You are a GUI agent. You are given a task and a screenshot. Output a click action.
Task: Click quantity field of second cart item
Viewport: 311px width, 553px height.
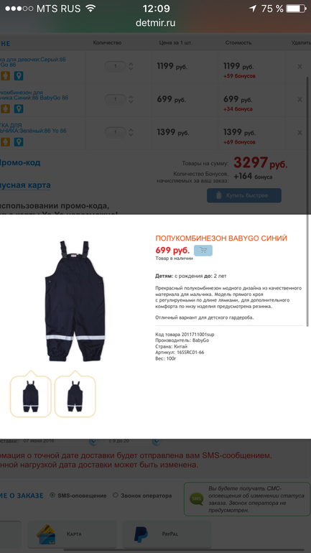coord(116,99)
